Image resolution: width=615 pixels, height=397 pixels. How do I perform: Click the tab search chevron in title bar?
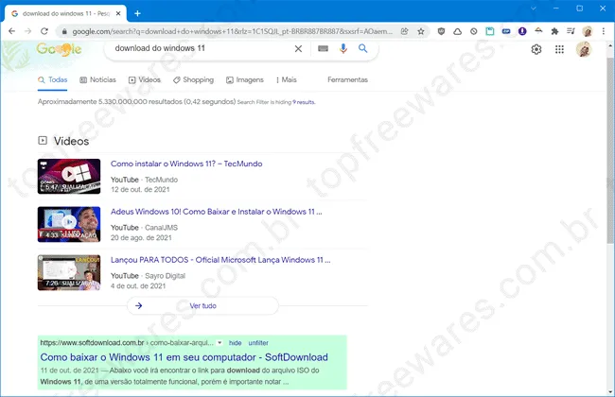click(x=533, y=9)
